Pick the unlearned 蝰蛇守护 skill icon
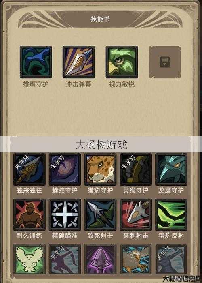This screenshot has height=283, width=202. point(65,169)
